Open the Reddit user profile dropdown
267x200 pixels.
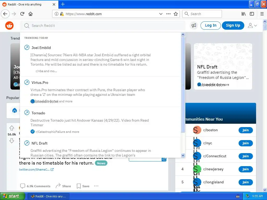pos(252,26)
